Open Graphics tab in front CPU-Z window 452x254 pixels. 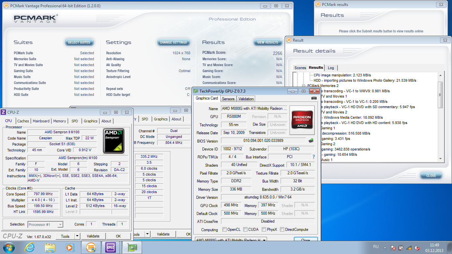[90, 121]
